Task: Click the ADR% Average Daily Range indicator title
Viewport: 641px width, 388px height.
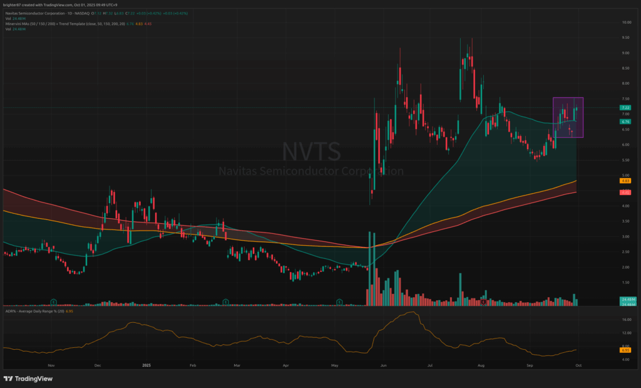Action: [31, 312]
